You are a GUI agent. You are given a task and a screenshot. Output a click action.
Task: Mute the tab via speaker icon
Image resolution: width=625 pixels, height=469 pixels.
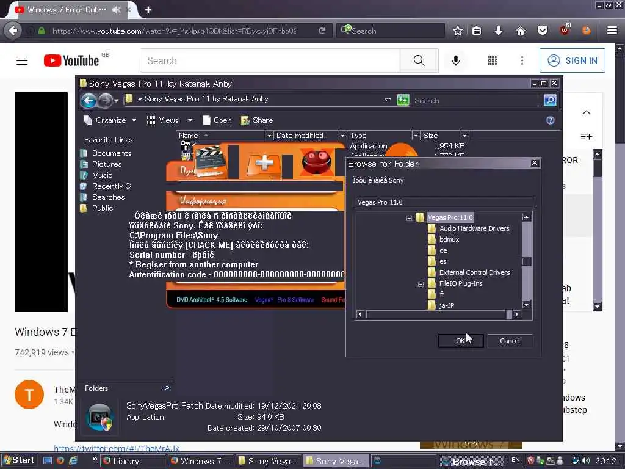pos(116,10)
